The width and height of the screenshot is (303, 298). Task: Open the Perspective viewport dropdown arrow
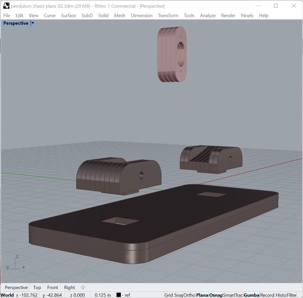pos(33,23)
